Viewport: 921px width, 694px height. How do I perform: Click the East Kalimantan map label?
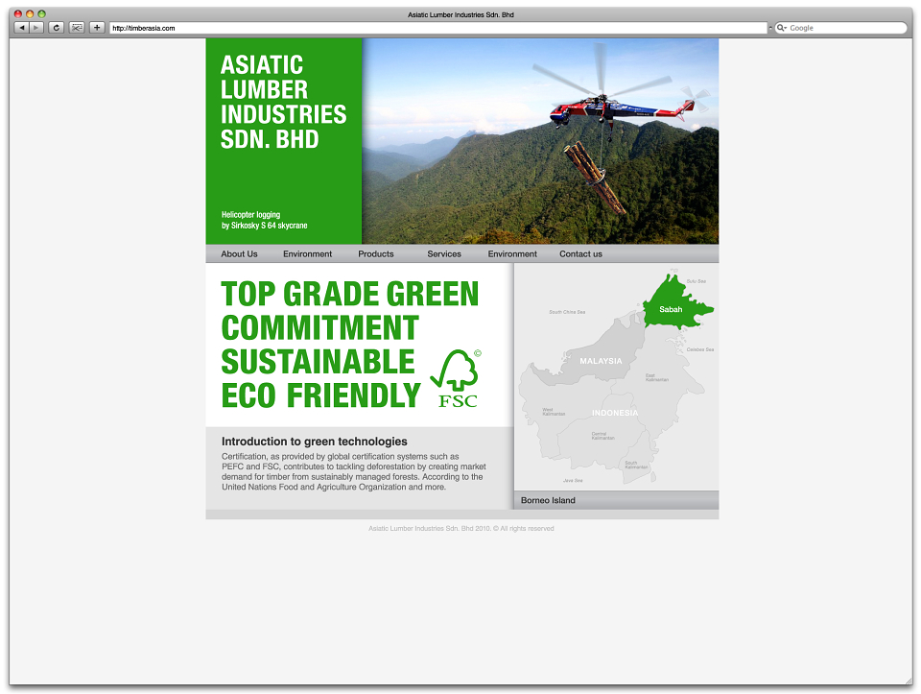pos(656,377)
